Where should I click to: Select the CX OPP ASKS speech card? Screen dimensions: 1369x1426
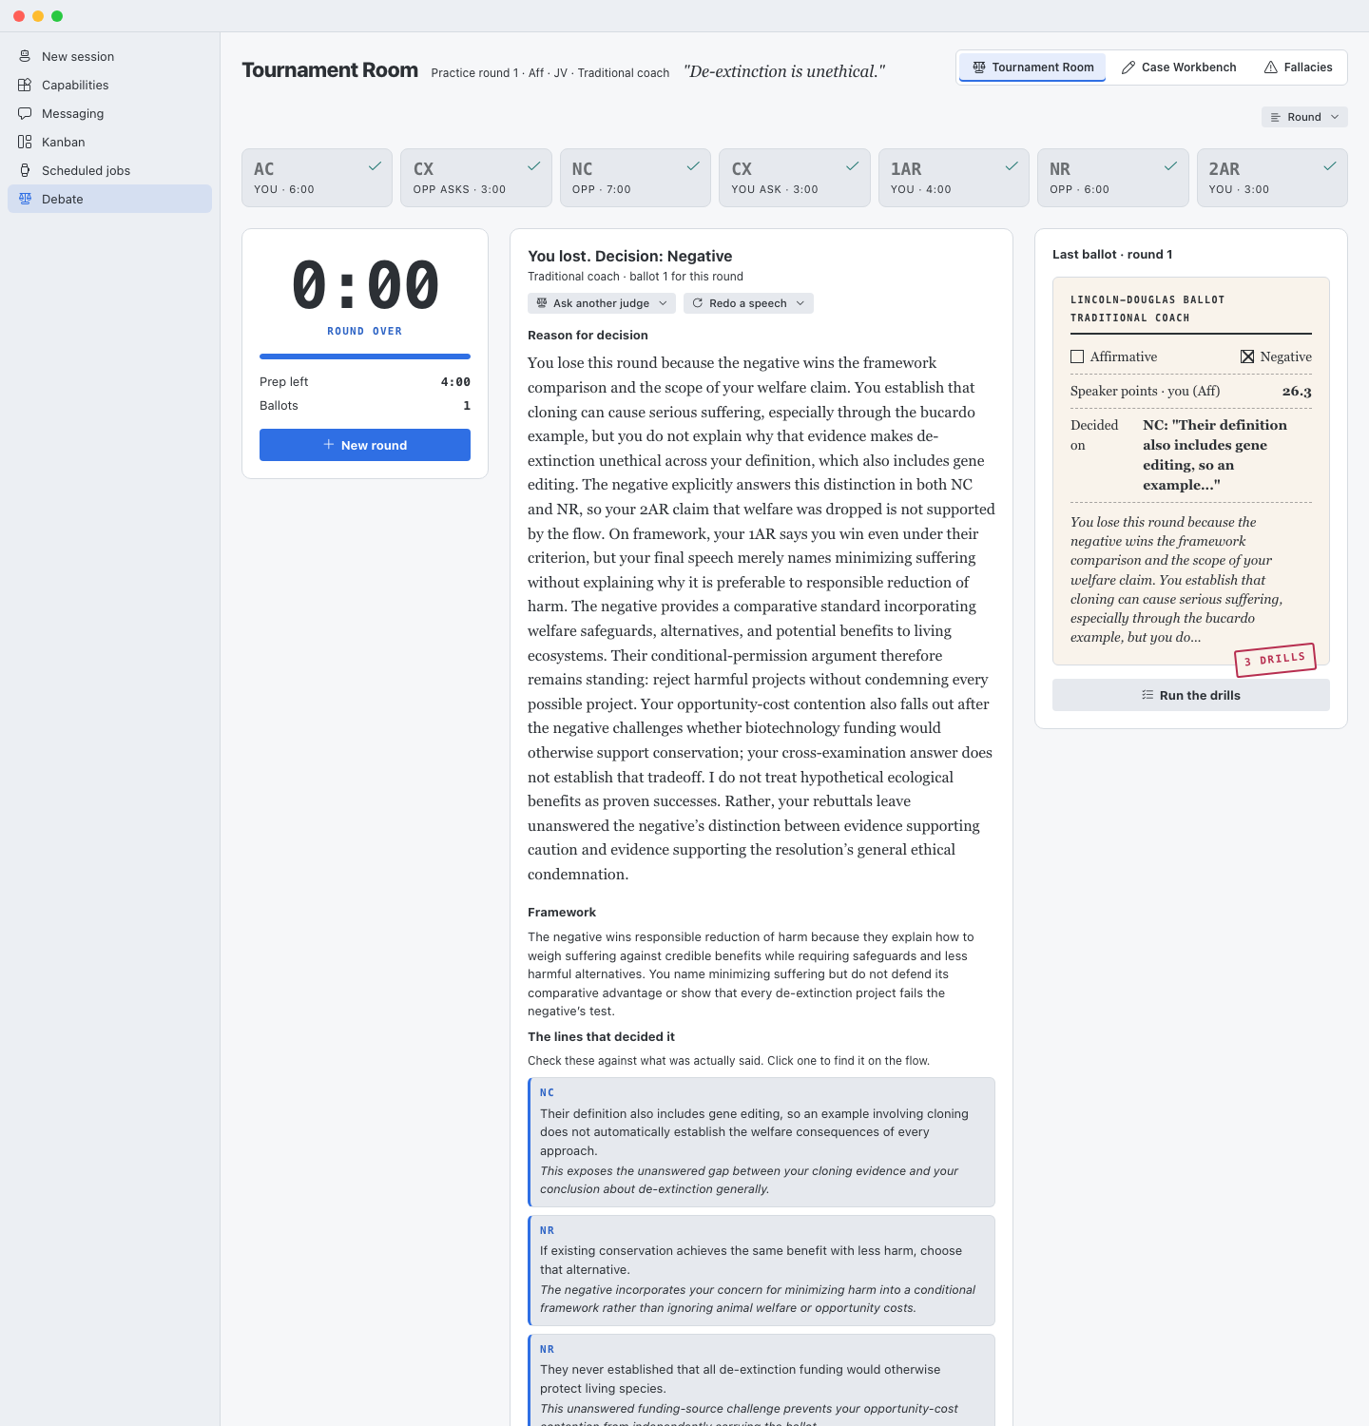[x=476, y=178]
